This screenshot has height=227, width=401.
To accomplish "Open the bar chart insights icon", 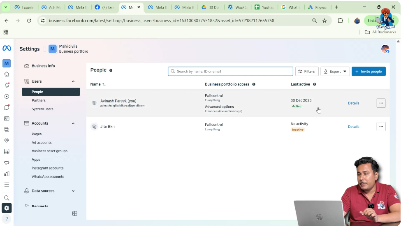I will [7, 174].
